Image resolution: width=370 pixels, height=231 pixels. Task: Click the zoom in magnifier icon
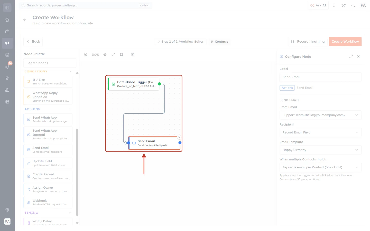[86, 55]
